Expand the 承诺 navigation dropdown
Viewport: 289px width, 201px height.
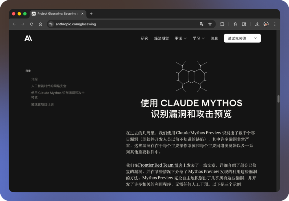click(181, 38)
